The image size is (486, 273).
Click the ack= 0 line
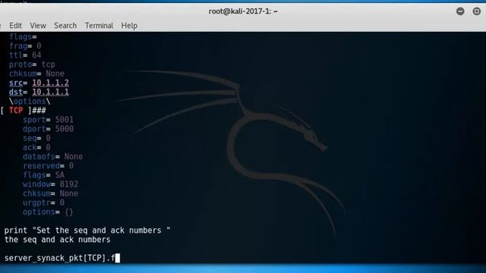pyautogui.click(x=36, y=147)
